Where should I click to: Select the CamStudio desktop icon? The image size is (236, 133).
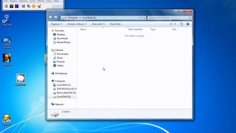[21, 80]
